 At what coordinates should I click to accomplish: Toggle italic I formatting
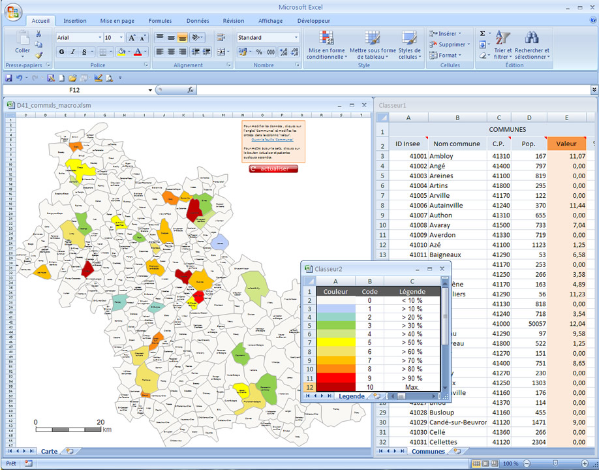point(72,52)
